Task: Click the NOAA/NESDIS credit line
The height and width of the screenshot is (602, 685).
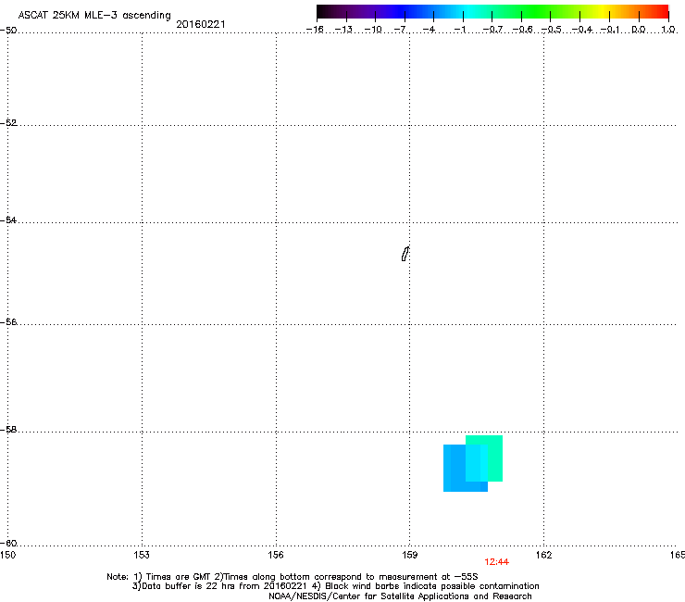Action: click(400, 596)
